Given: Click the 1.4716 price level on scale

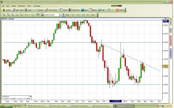Looking at the screenshot, I should pos(165,42).
